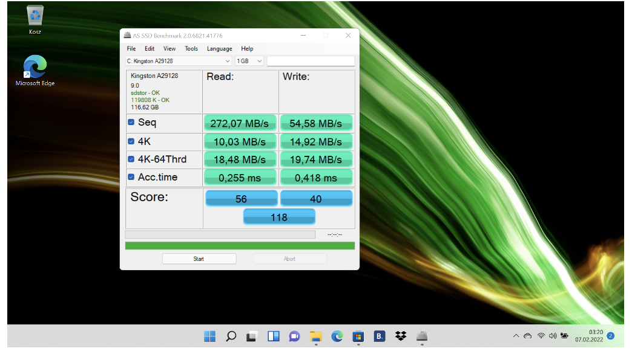This screenshot has height=354, width=632.
Task: Open Microsoft Edge desktop shortcut
Action: (35, 71)
